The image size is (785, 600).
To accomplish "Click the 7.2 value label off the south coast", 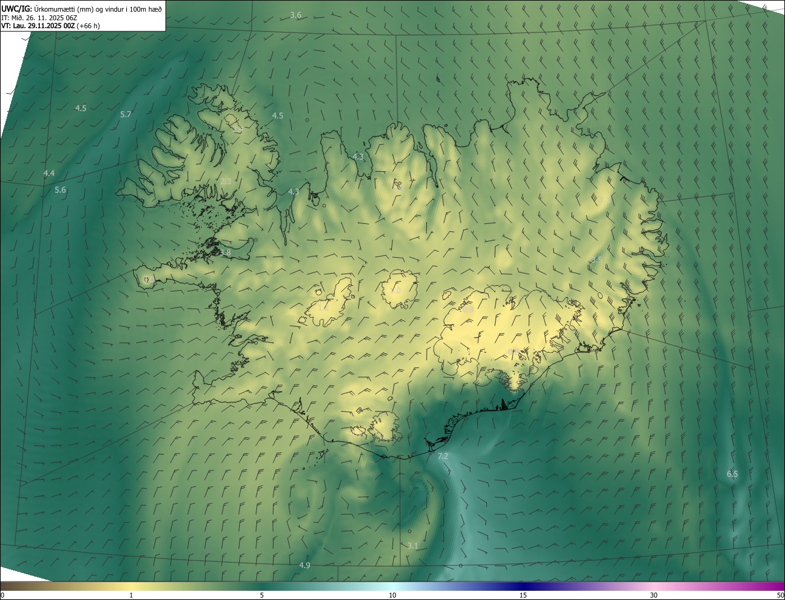I will 443,456.
